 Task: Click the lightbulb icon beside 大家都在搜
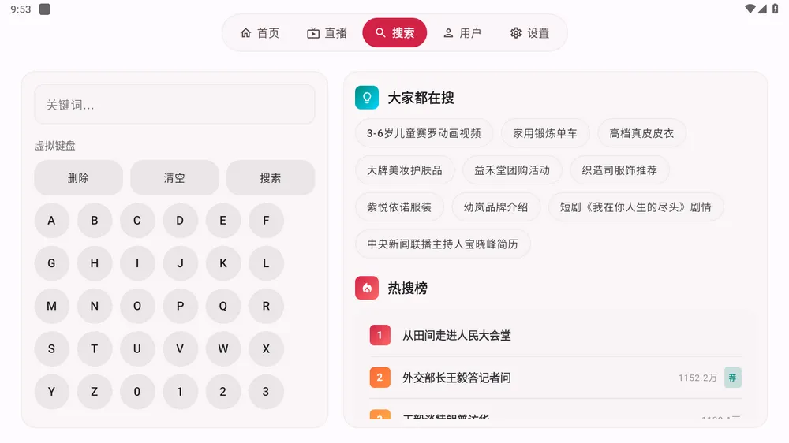tap(367, 98)
